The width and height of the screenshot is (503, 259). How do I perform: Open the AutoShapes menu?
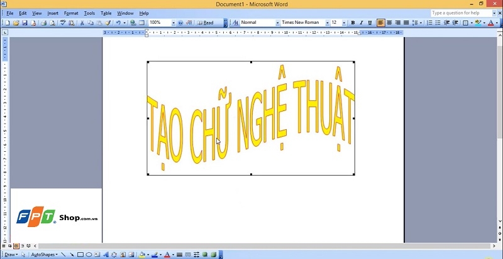click(x=44, y=255)
